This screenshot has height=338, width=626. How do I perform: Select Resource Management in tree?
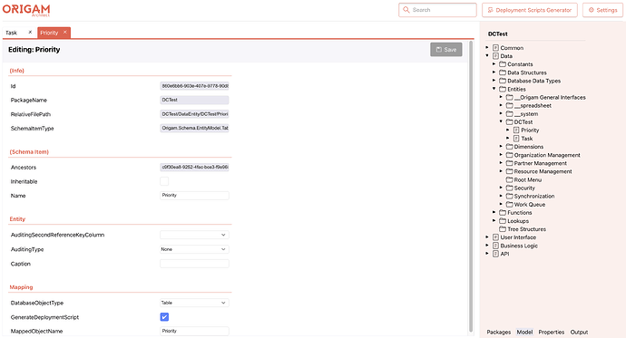pyautogui.click(x=543, y=172)
